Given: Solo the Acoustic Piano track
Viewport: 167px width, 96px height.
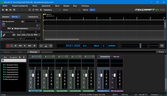Looking at the screenshot, I should [23, 35].
